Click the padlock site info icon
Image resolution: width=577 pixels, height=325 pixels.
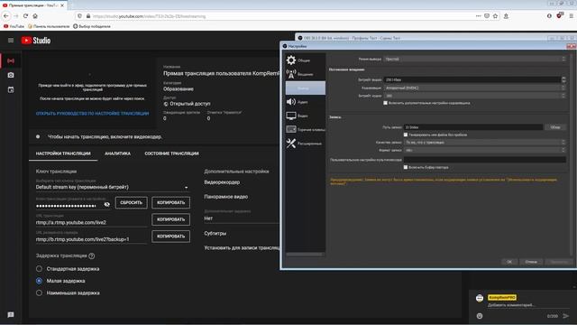click(x=88, y=16)
